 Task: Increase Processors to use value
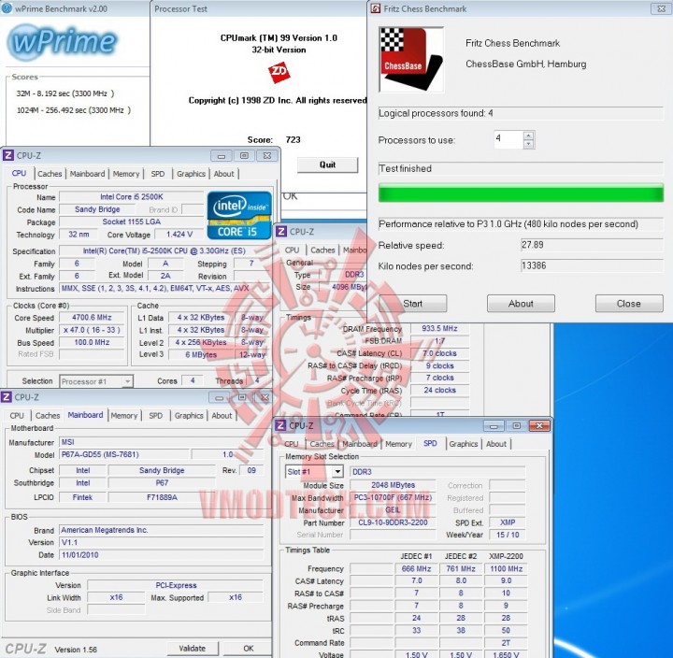click(529, 136)
